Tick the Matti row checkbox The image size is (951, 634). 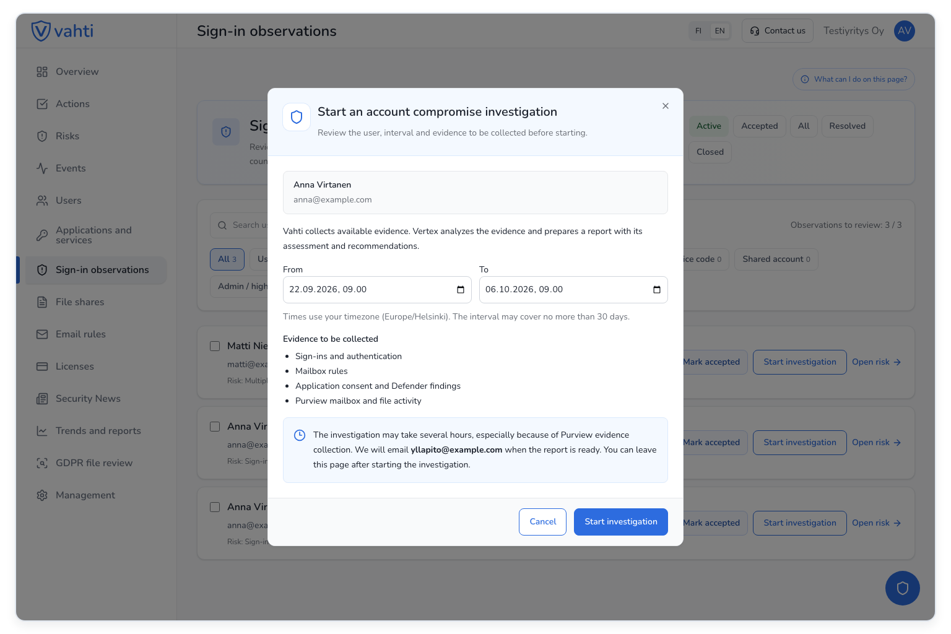pyautogui.click(x=215, y=346)
